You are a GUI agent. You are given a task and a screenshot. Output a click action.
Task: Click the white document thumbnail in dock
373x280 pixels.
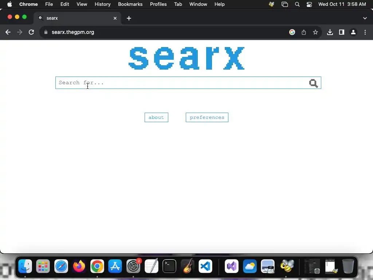pyautogui.click(x=331, y=266)
